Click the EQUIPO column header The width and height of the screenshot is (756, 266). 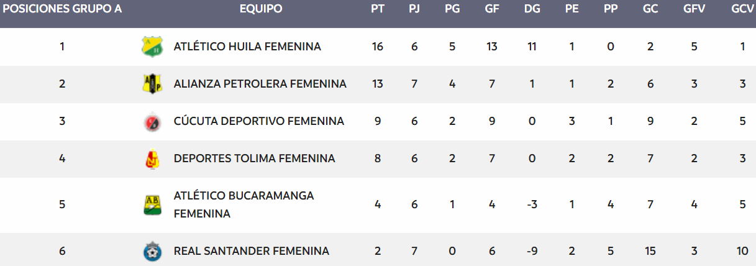point(261,9)
